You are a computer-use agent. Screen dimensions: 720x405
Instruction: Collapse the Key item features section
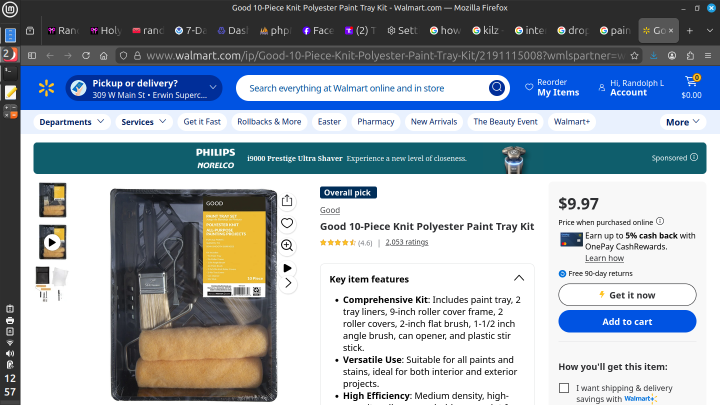(x=519, y=278)
